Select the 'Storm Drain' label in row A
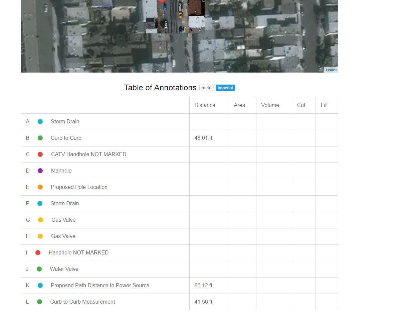This screenshot has width=405, height=320. click(65, 122)
